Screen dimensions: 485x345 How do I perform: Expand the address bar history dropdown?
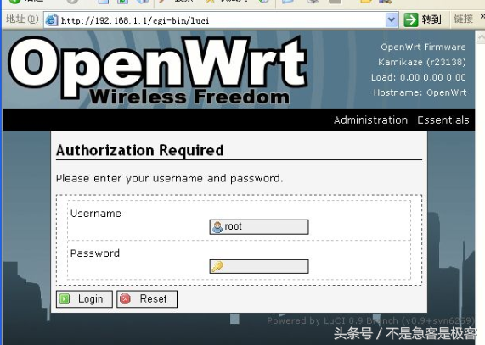[x=392, y=20]
